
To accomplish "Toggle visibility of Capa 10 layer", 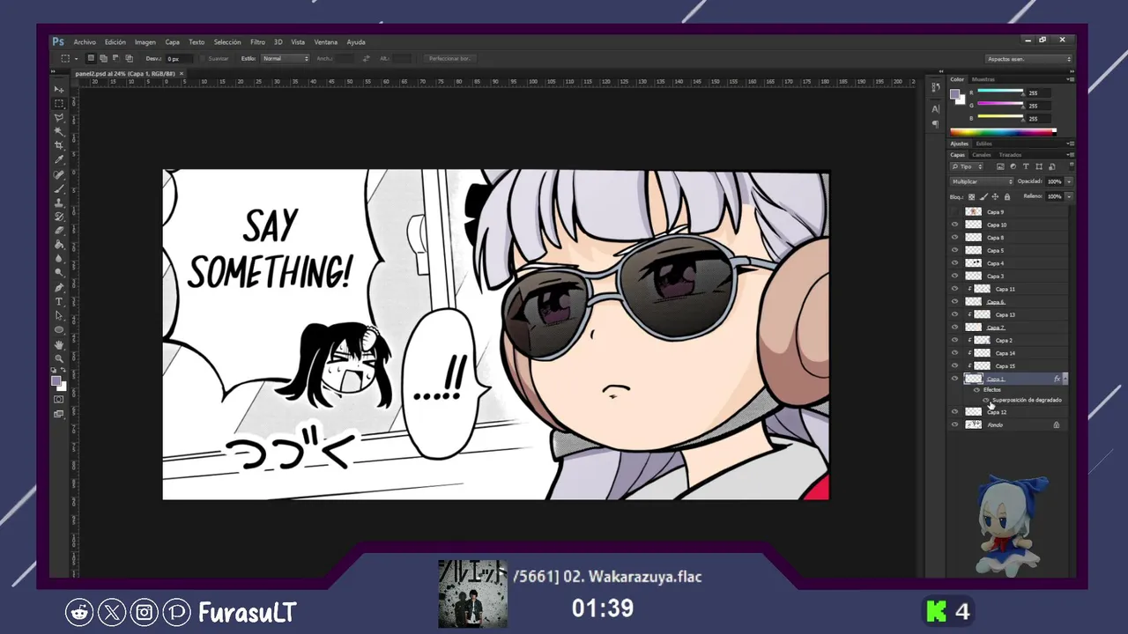I will click(x=954, y=225).
